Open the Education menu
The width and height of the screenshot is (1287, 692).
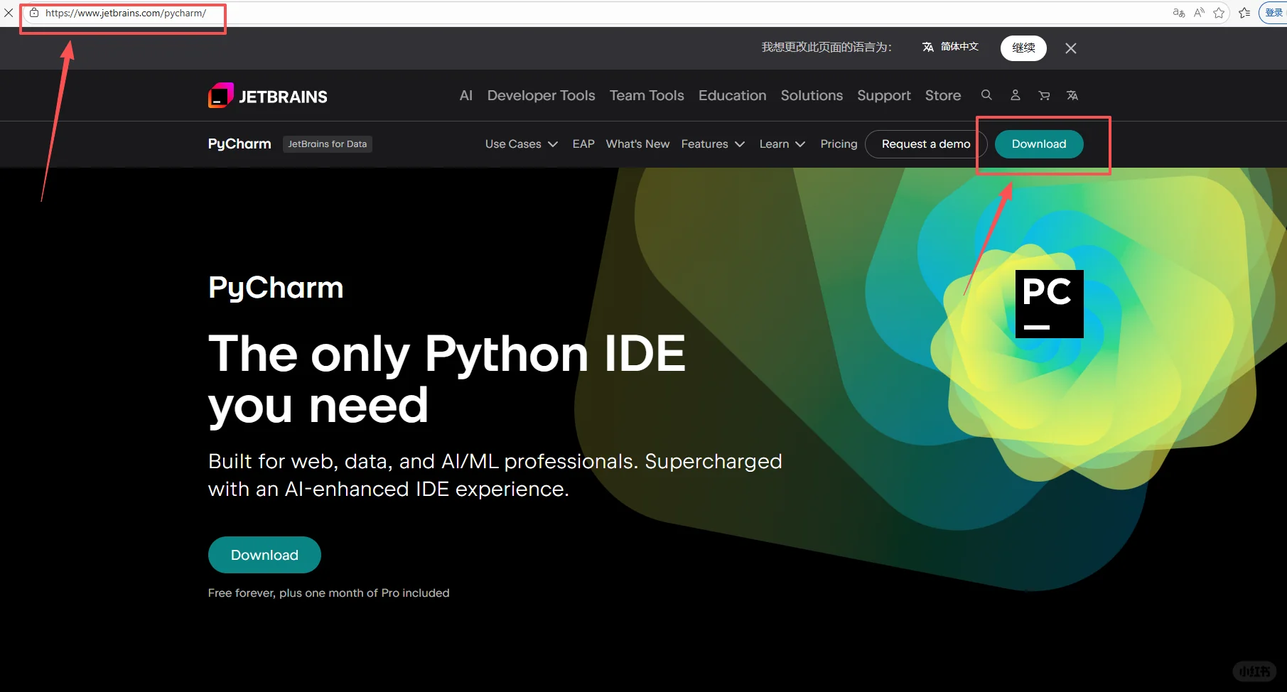tap(733, 95)
